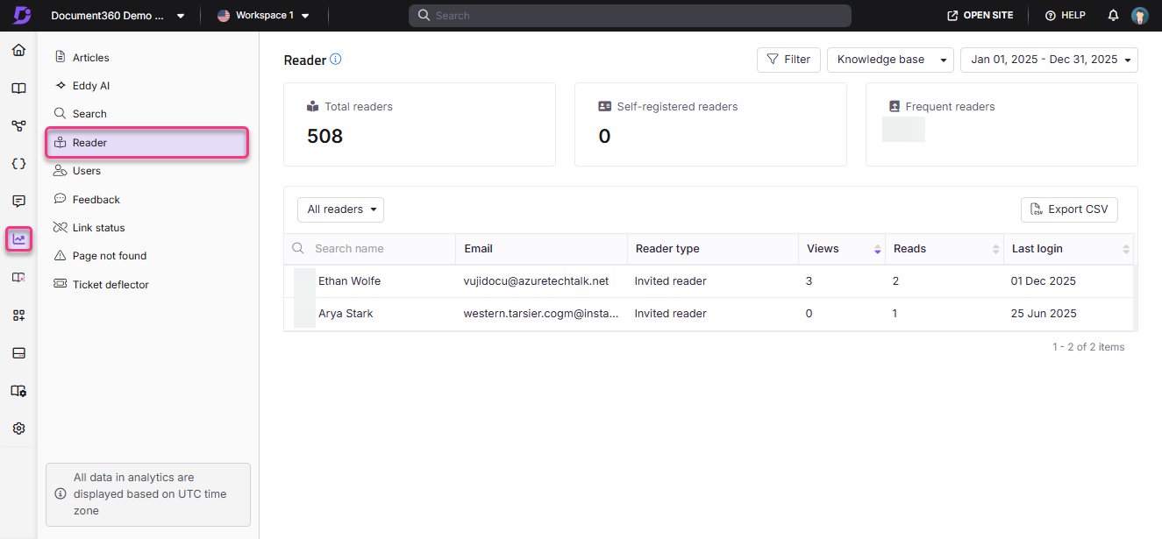Click the info icon next to Reader heading
Image resolution: width=1162 pixels, height=539 pixels.
click(336, 60)
